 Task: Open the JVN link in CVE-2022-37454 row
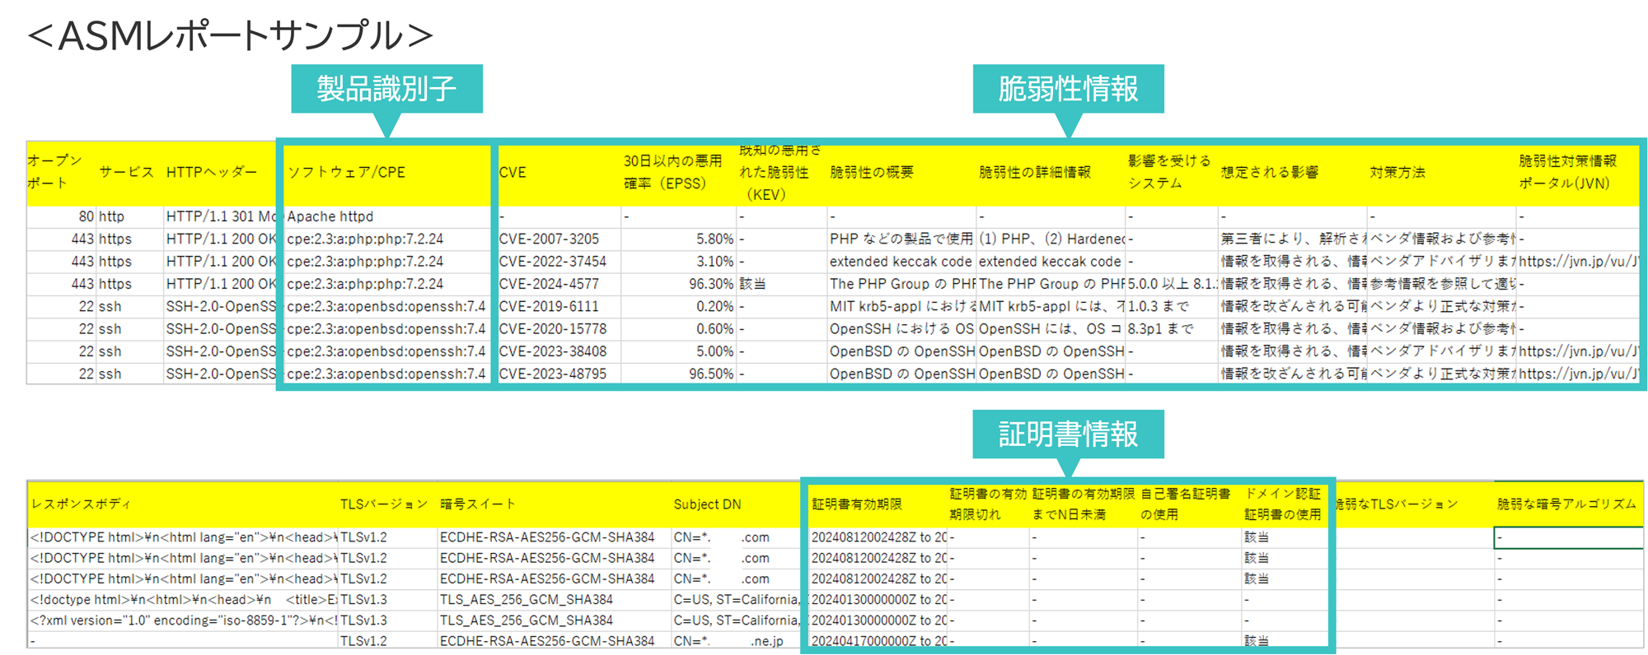[1577, 262]
